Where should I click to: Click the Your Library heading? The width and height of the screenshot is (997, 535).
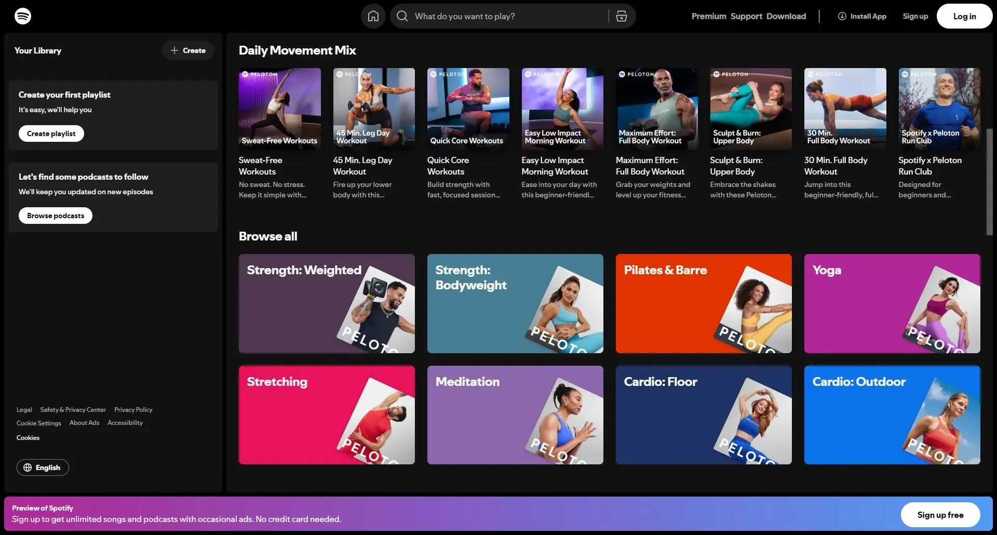pos(38,50)
